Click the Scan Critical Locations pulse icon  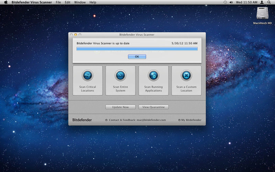coord(88,75)
